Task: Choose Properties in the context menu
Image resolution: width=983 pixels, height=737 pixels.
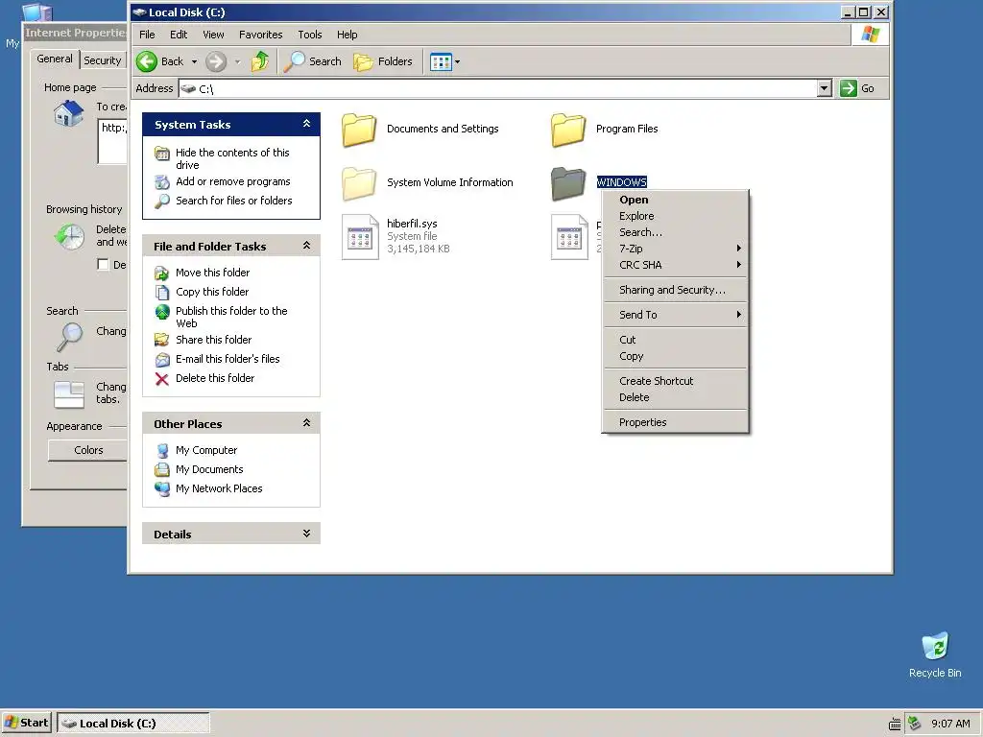Action: coord(675,422)
